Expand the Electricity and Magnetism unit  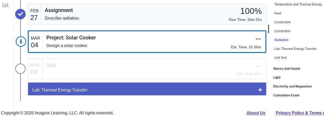click(x=292, y=86)
